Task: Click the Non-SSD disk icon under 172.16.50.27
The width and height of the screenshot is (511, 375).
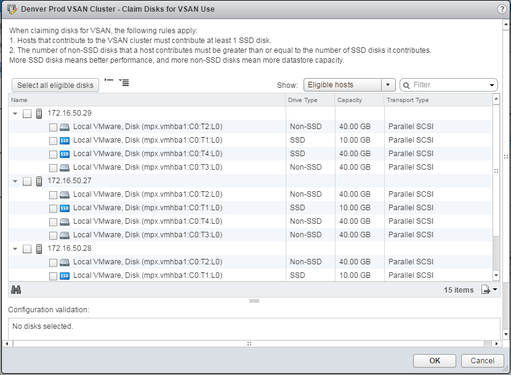Action: 65,194
